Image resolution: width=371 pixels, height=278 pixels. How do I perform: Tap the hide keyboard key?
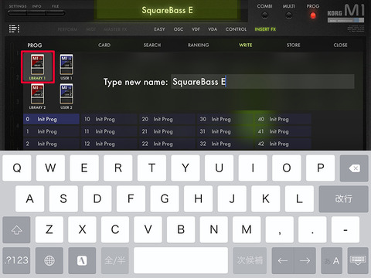pos(358,260)
